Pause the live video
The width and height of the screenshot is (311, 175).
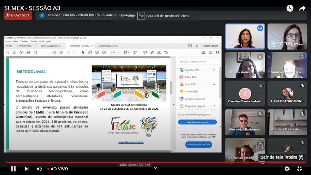pos(13,169)
